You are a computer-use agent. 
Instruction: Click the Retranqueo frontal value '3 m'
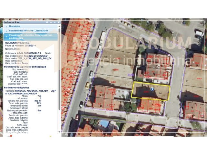[x=39, y=106]
